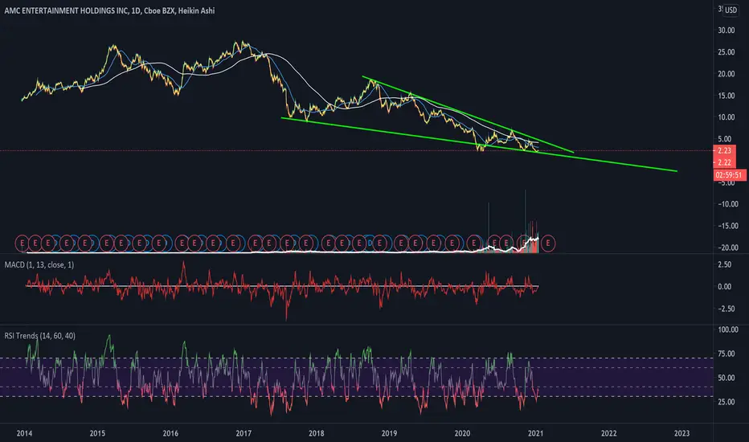
Task: Click the RSI 50.00 axis value
Action: click(726, 378)
